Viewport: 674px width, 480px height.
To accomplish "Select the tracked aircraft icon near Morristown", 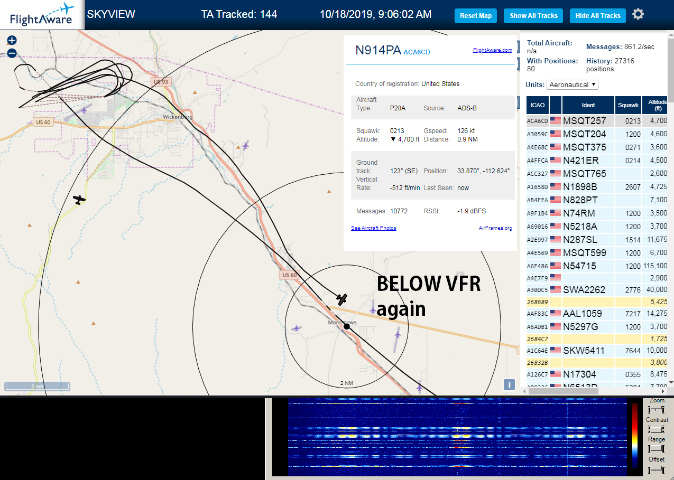I will pos(342,299).
